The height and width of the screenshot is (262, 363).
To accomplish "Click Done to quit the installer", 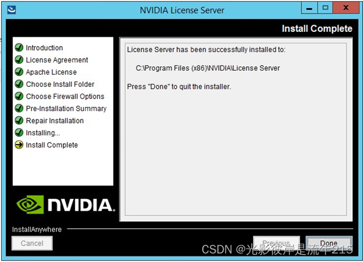I will (329, 243).
